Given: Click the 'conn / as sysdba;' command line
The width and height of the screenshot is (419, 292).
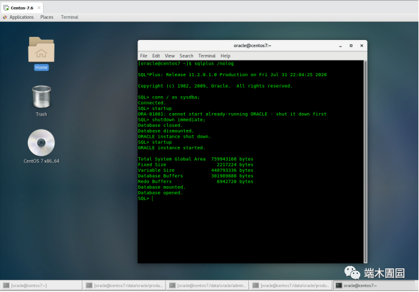Looking at the screenshot, I should [x=168, y=97].
